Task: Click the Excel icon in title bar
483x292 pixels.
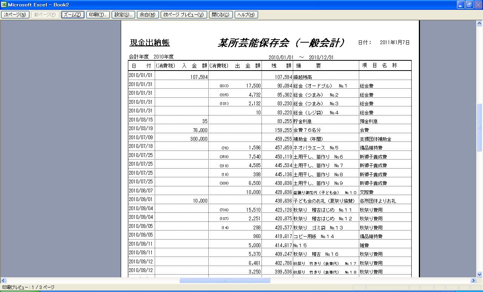Action: coord(4,5)
